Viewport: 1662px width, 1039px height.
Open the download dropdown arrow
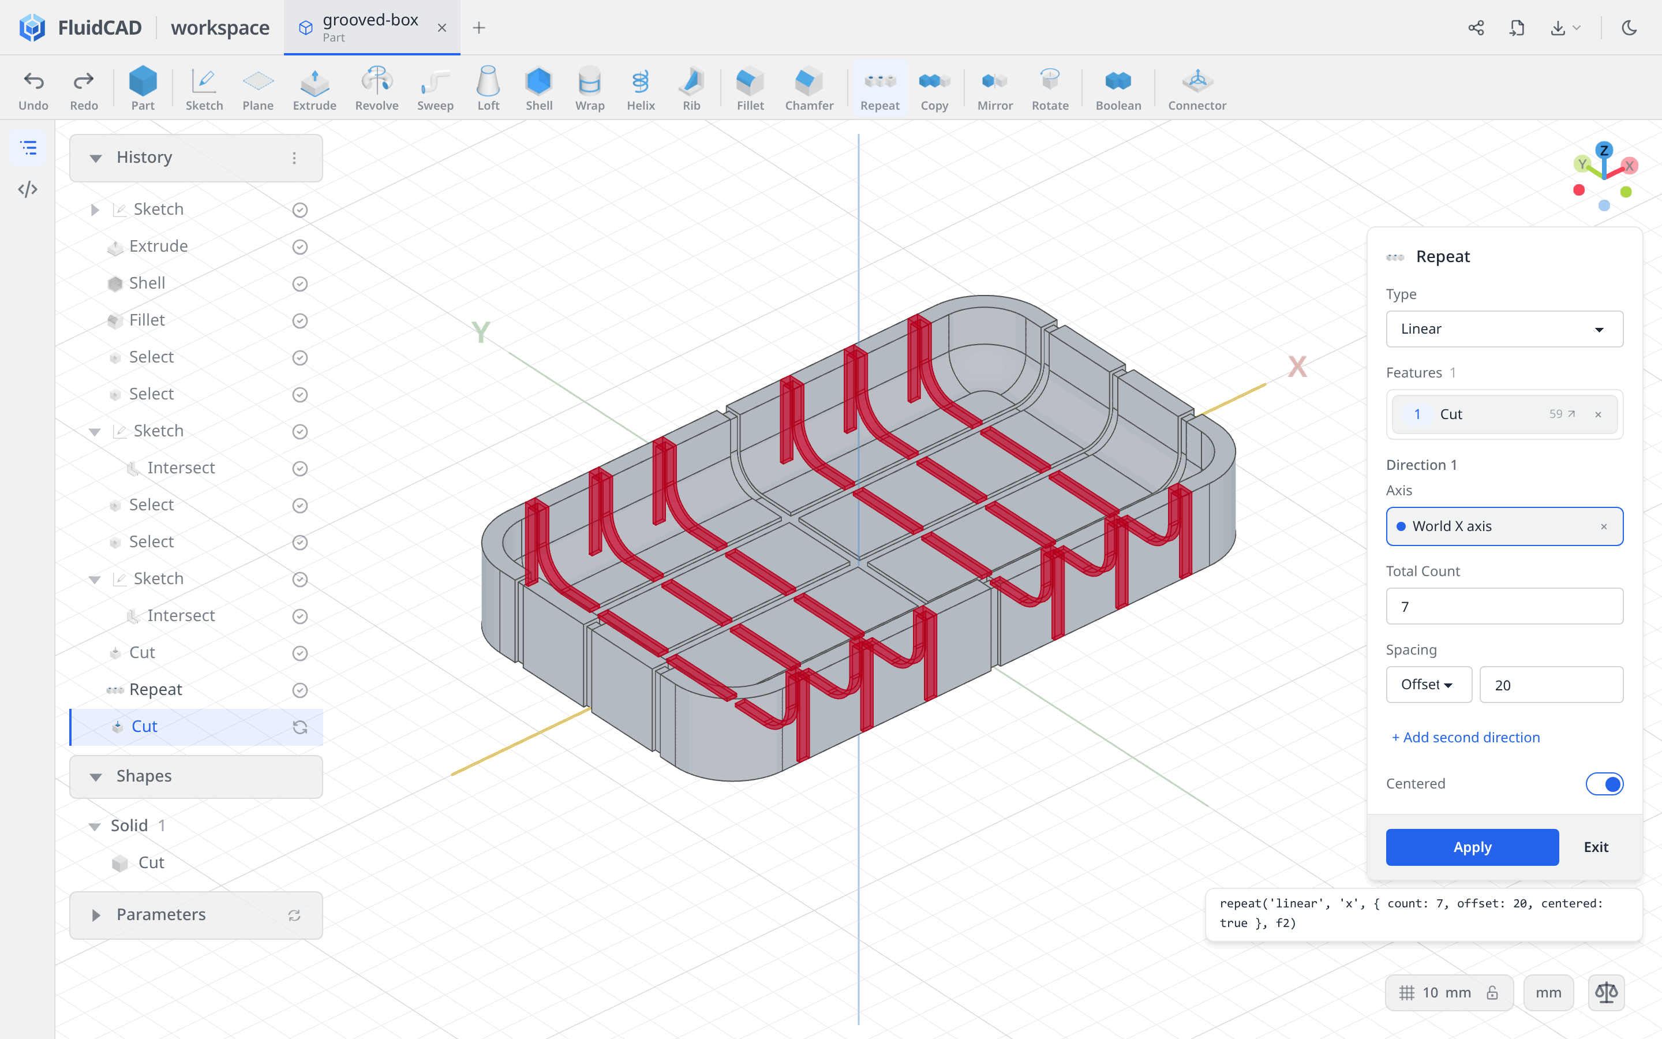click(1576, 28)
